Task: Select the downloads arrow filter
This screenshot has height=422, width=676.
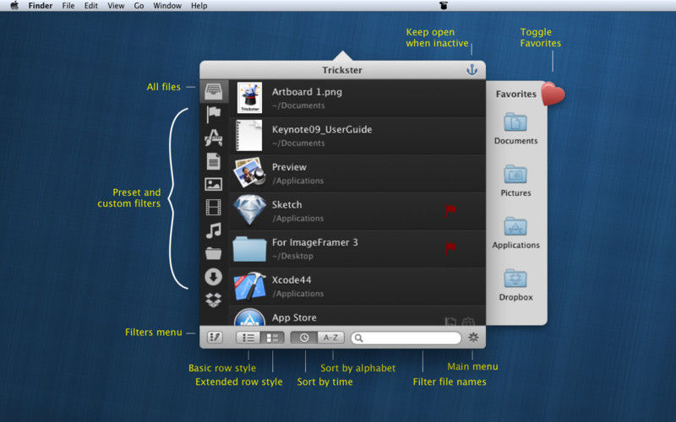Action: click(x=214, y=277)
